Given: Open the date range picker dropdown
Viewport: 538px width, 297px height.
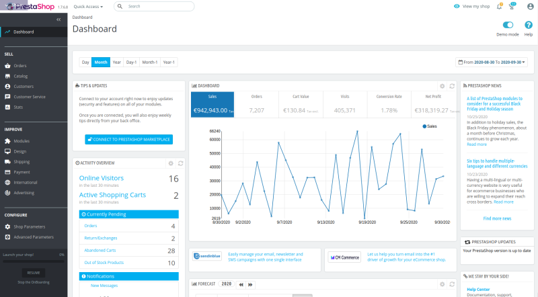Looking at the screenshot, I should [x=492, y=62].
